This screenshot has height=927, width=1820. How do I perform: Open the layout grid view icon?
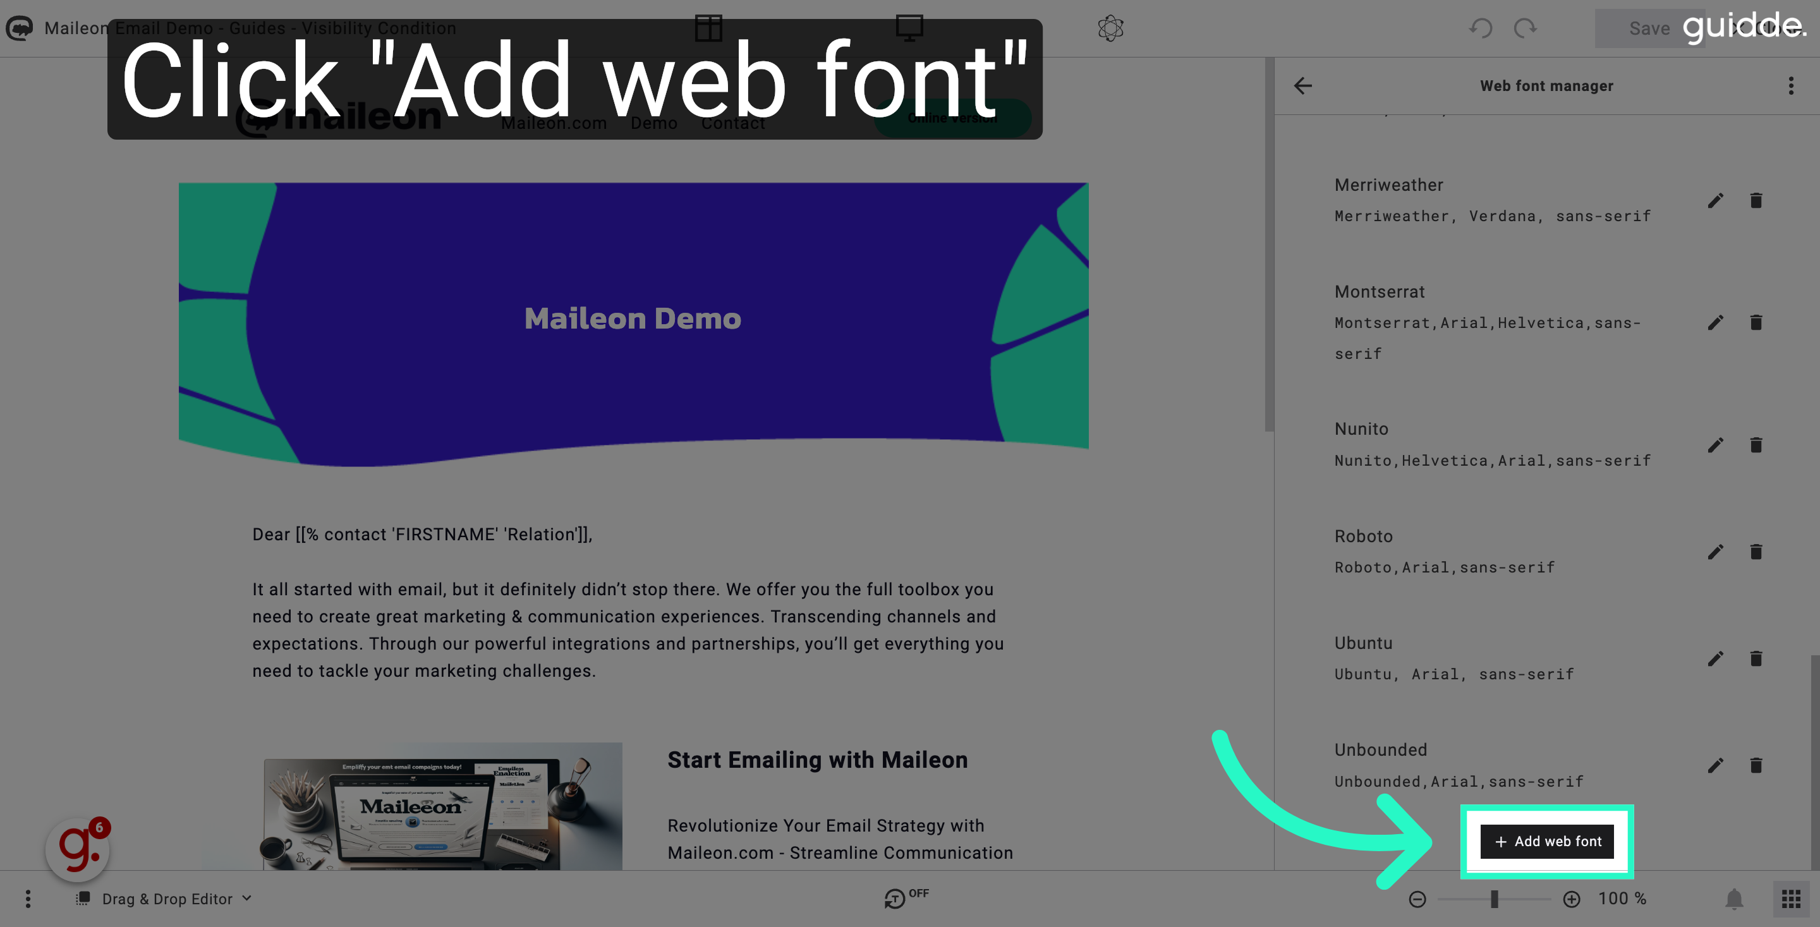708,28
